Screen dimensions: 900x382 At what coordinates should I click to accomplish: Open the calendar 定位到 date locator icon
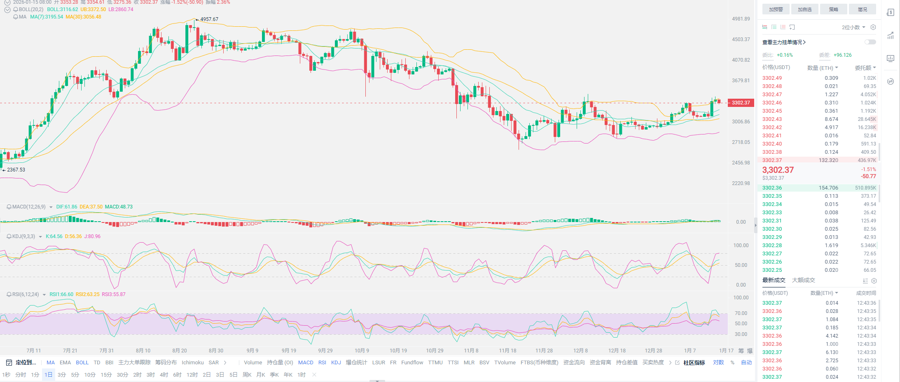coord(9,363)
